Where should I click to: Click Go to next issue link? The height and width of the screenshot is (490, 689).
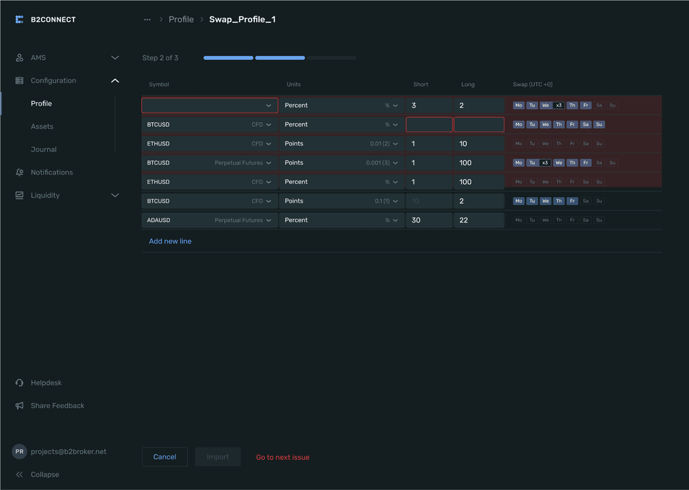[283, 457]
